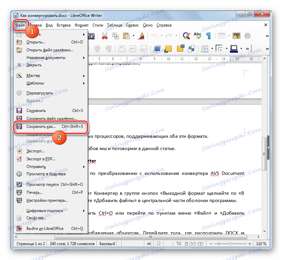Click the align-bottom cell icon
The width and height of the screenshot is (283, 260).
click(x=144, y=49)
